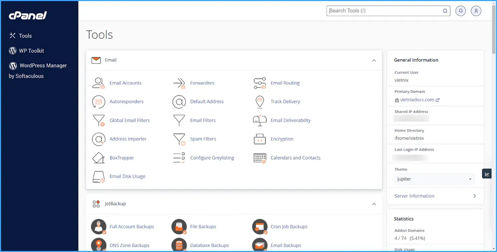Screen dimensions: 497x252
Task: Click the Email Routing icon
Action: [x=260, y=83]
